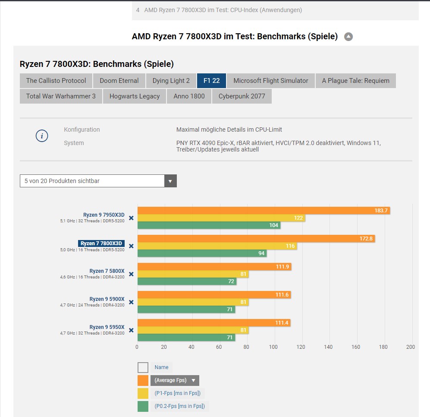The image size is (430, 417).
Task: Click the Ryzen 9 7950X3D product name
Action: pyautogui.click(x=104, y=215)
